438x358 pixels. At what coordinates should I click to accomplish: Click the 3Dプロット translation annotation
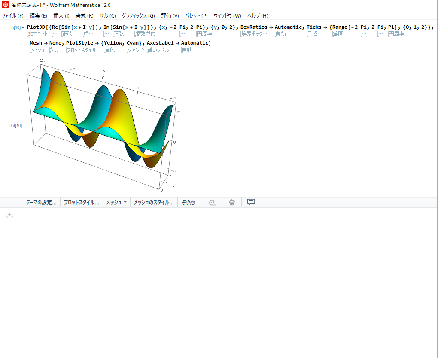[x=38, y=34]
